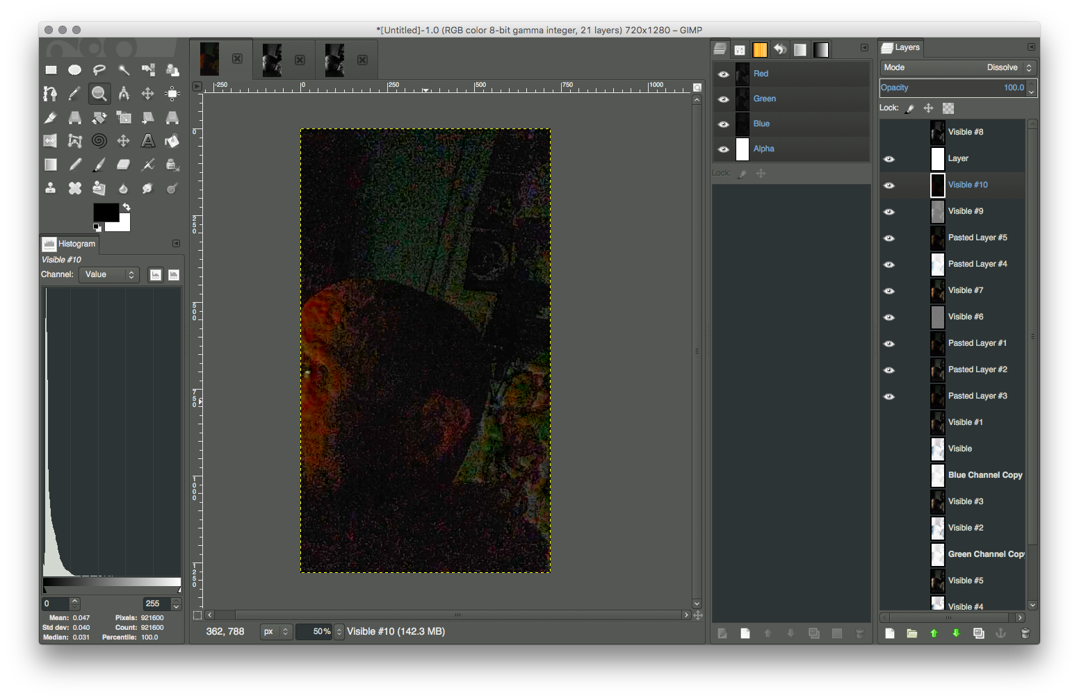Open the Histogram panel configuration menu arrow
The width and height of the screenshot is (1079, 700).
176,244
